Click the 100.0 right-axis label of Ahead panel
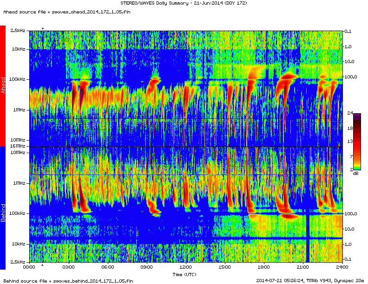The height and width of the screenshot is (284, 368). 351,77
